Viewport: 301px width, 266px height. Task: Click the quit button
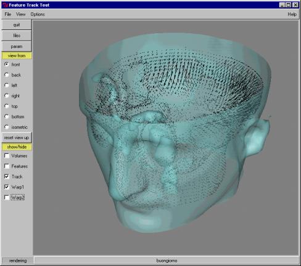coord(17,25)
